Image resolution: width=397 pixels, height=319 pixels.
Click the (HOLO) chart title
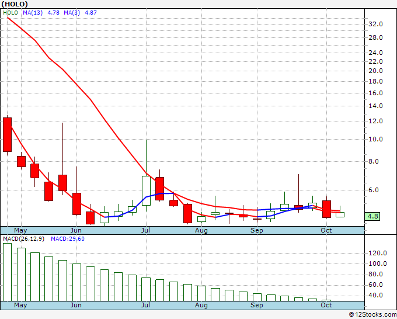click(15, 4)
